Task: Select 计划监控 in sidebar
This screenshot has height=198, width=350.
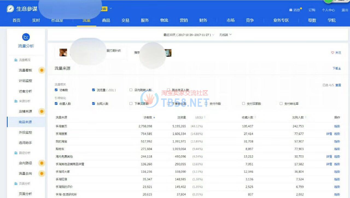Action: pyautogui.click(x=25, y=81)
